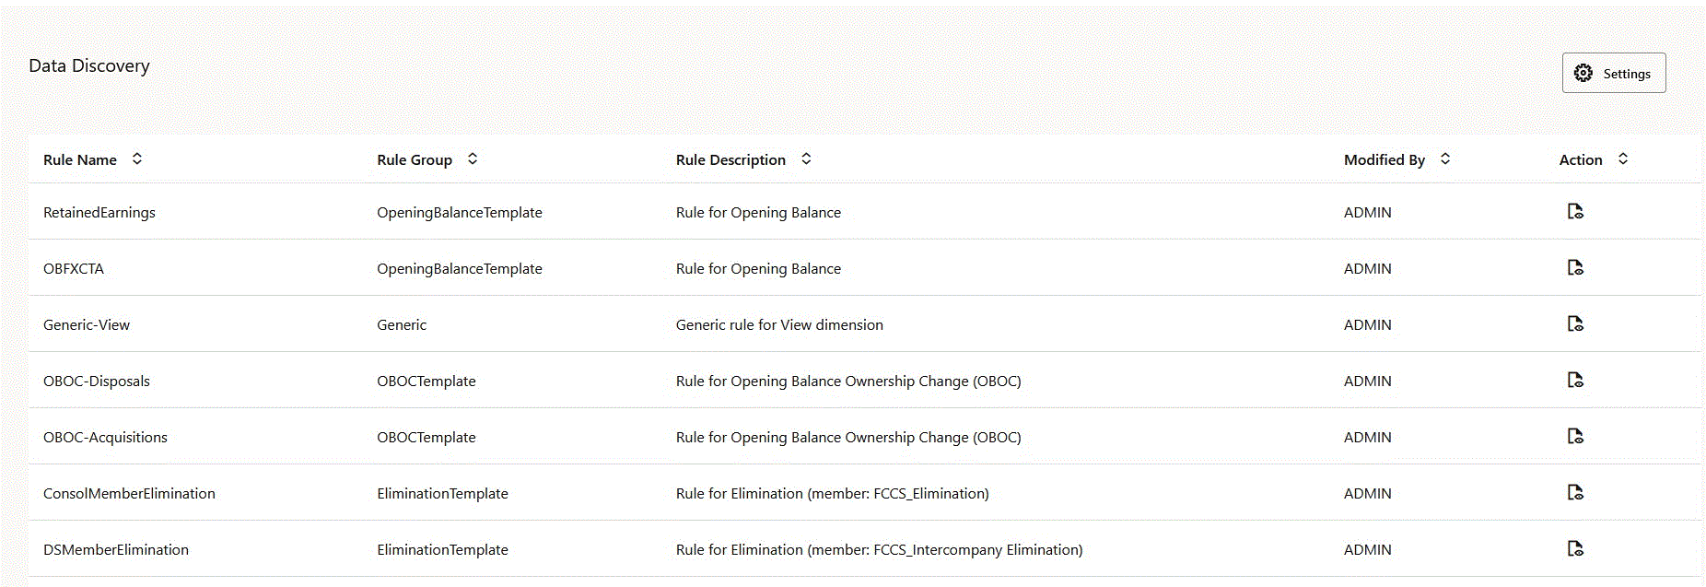Sort the table by Rule Group
1706x587 pixels.
473,158
